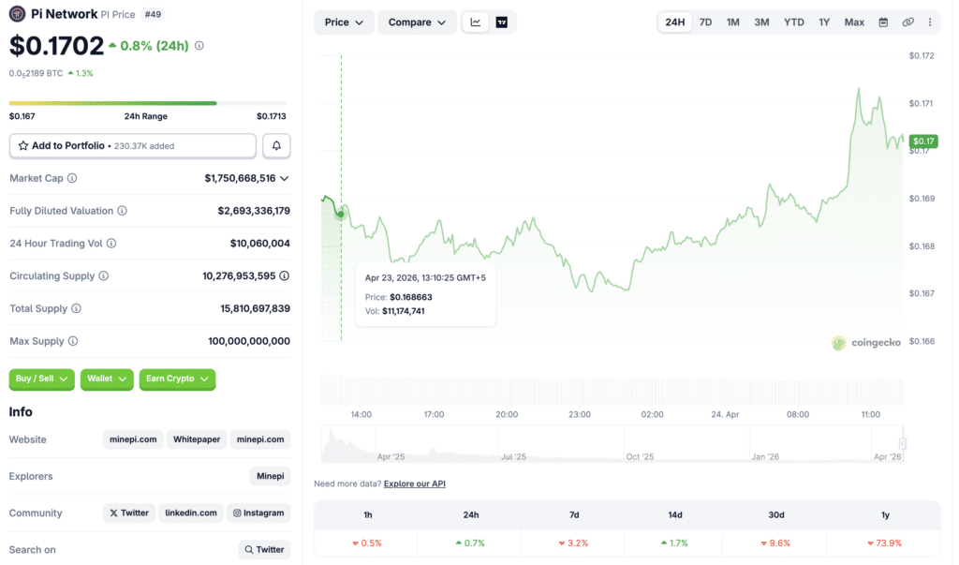Click the share link icon near Max
Screen dimensions: 959x565
click(x=907, y=22)
